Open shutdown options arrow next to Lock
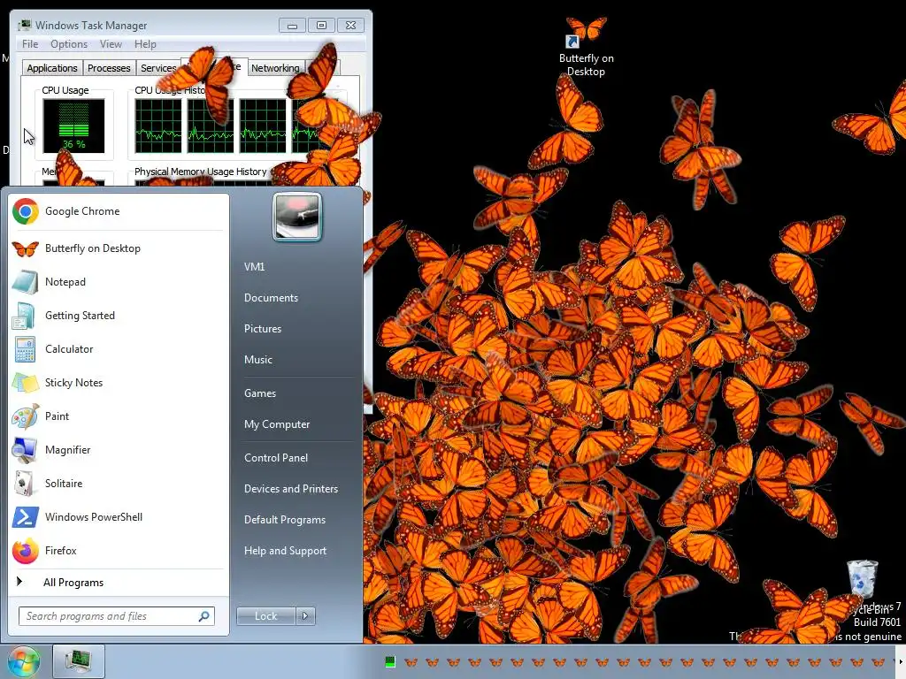Image resolution: width=906 pixels, height=679 pixels. (305, 616)
